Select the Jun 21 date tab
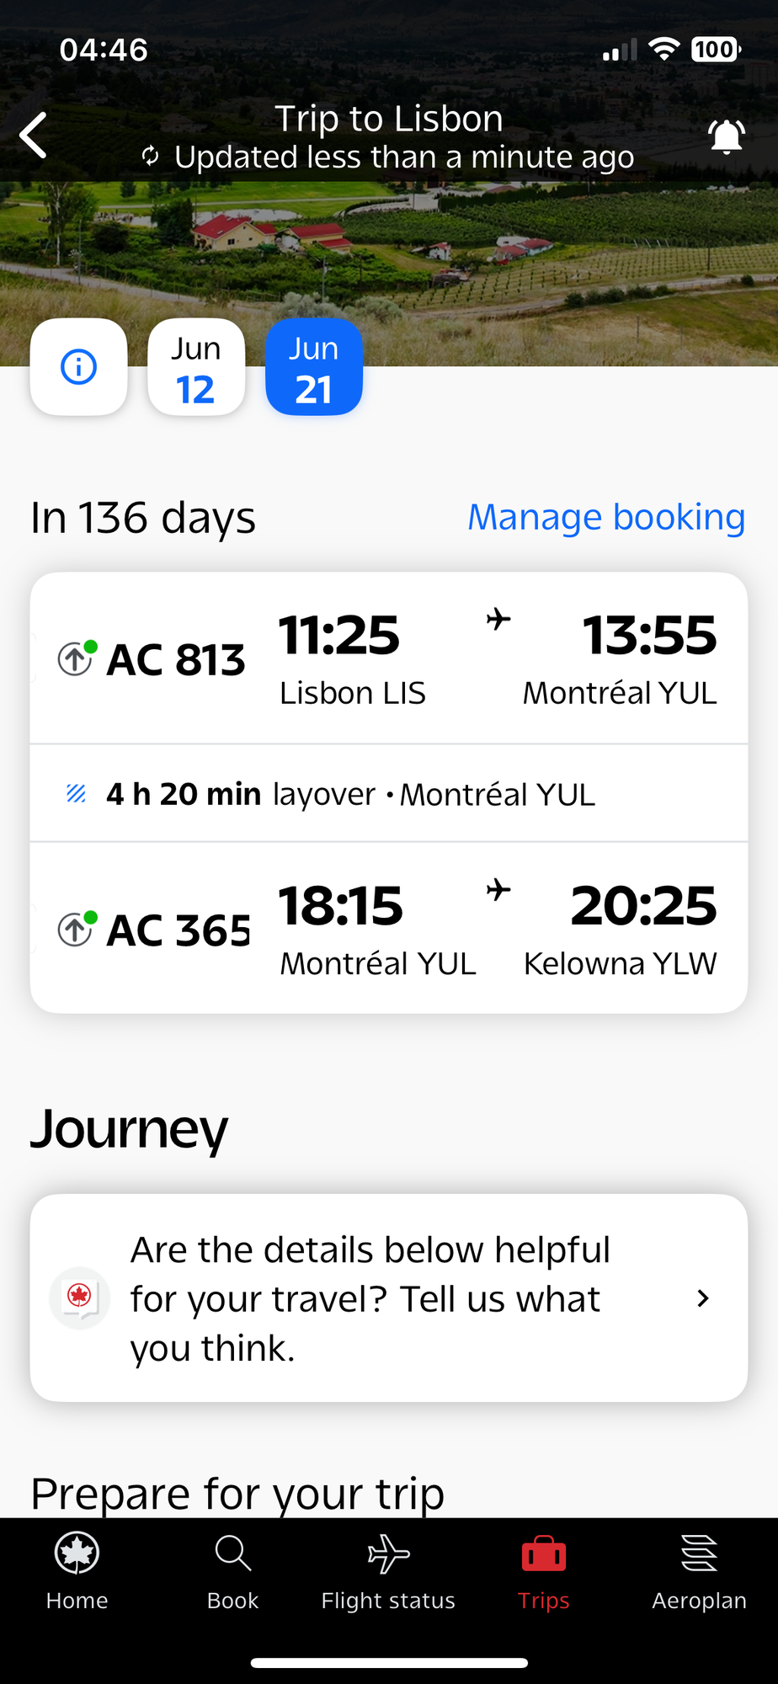The height and width of the screenshot is (1684, 778). [314, 367]
